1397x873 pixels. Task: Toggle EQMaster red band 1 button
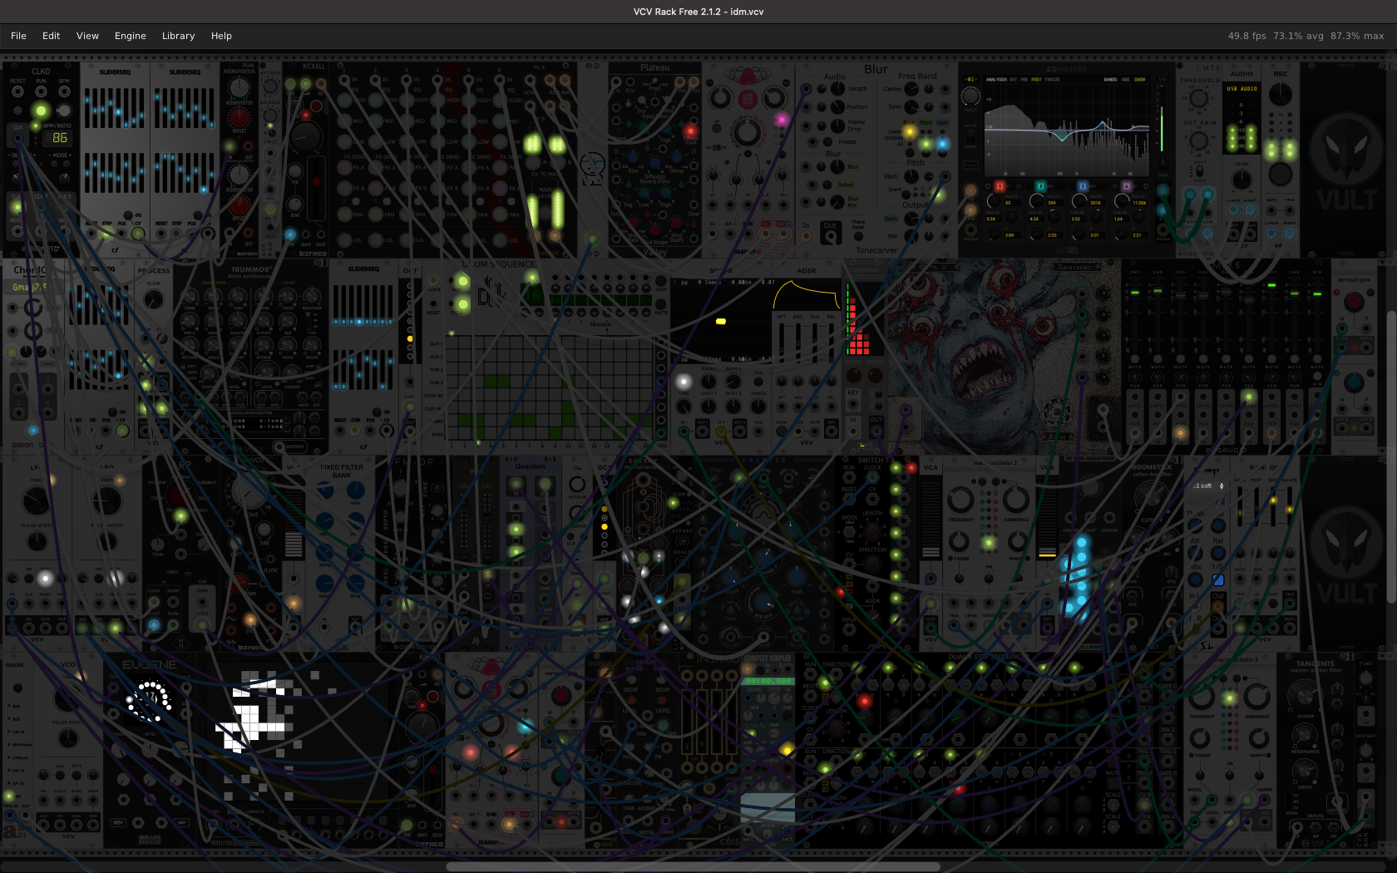pos(1000,186)
